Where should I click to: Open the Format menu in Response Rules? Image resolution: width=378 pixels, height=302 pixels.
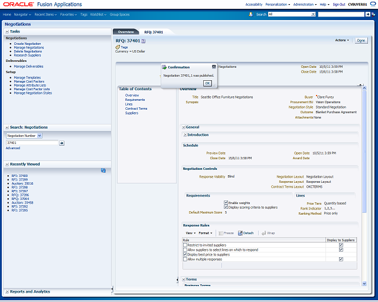[x=206, y=233]
